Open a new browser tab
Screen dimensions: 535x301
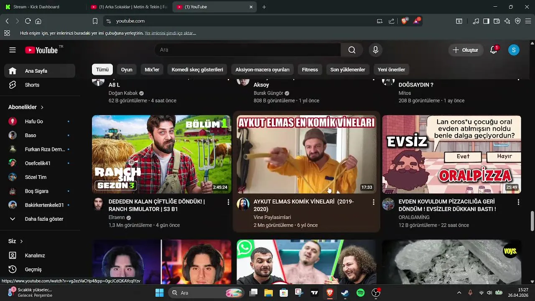pyautogui.click(x=264, y=7)
